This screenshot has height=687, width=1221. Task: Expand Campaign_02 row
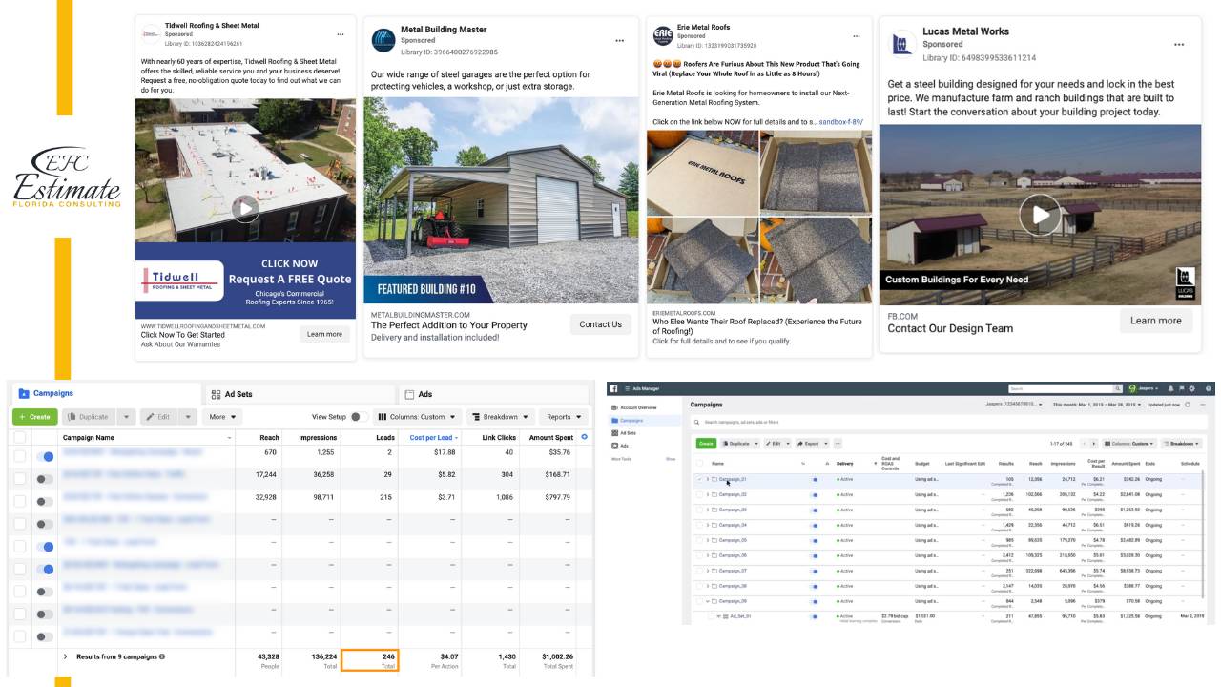(x=708, y=494)
